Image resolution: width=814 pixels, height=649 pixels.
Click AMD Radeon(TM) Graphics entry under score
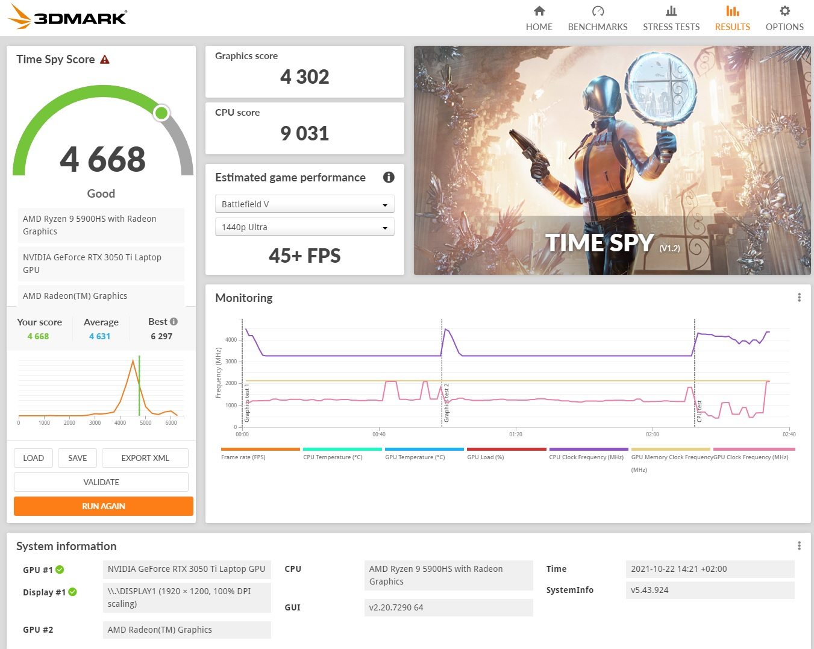[101, 296]
